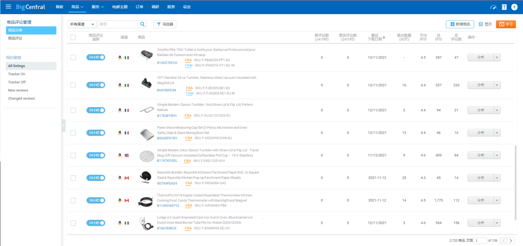Screen dimensions: 523x246
Task: Click Italy flag in row B6425EFE3N
Action: [x=127, y=86]
